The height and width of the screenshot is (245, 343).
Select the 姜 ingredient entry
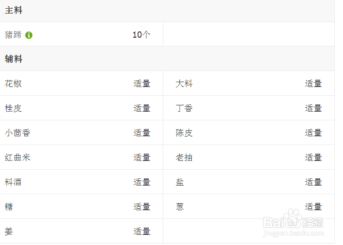pyautogui.click(x=9, y=231)
